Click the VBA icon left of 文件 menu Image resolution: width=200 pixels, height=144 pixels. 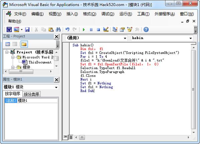[9, 14]
